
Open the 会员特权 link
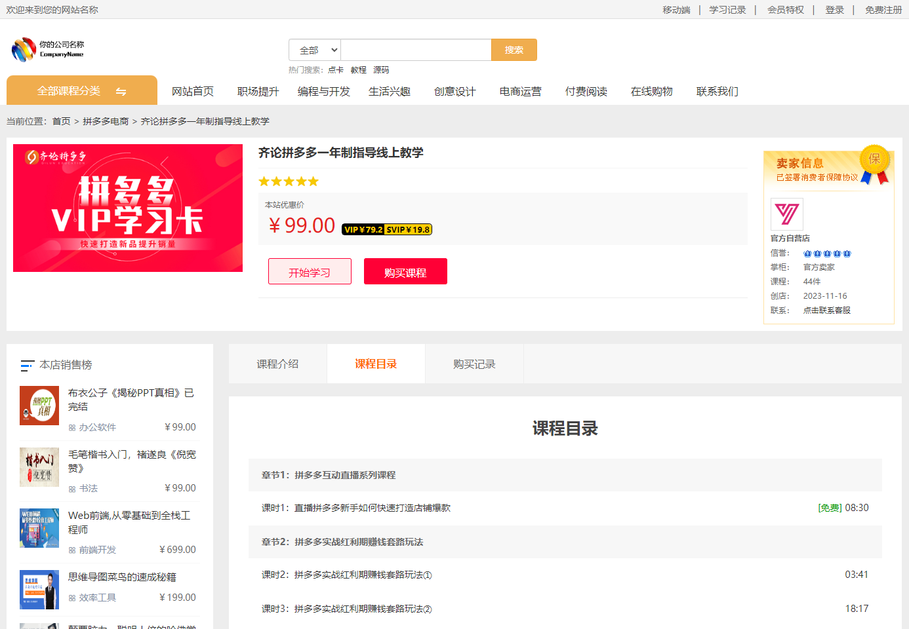coord(786,10)
